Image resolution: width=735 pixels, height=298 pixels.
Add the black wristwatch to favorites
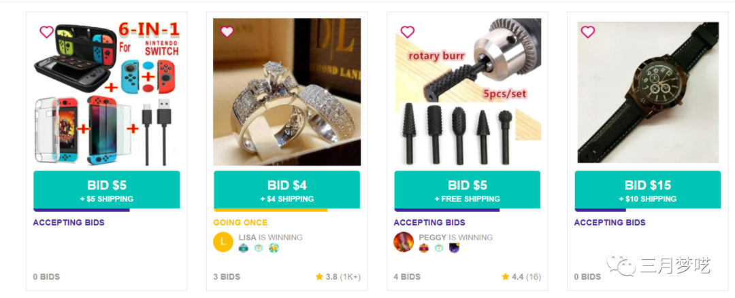pyautogui.click(x=587, y=32)
